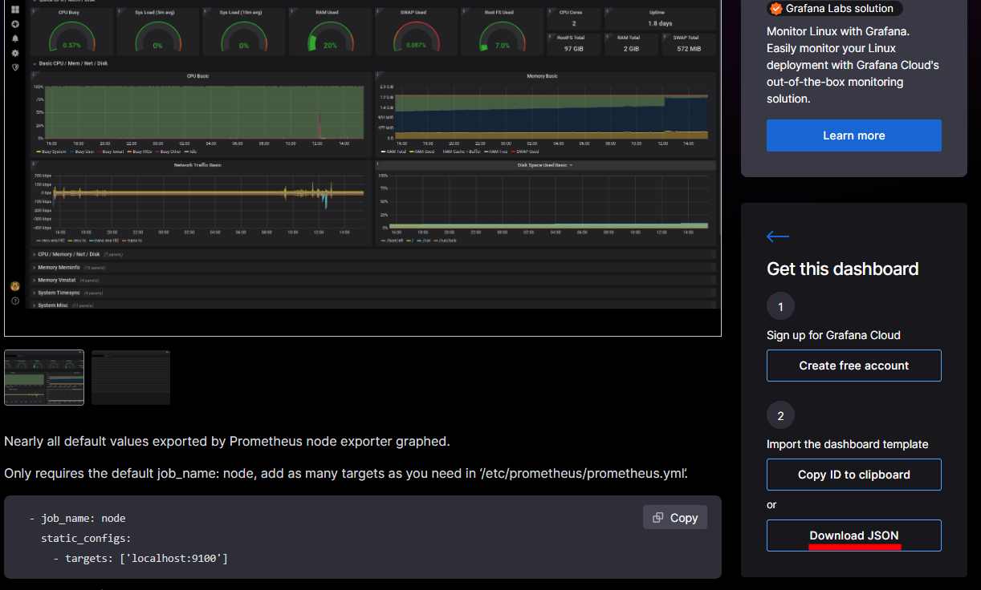Open the Configuration gear icon in sidebar
This screenshot has width=981, height=590.
(14, 52)
